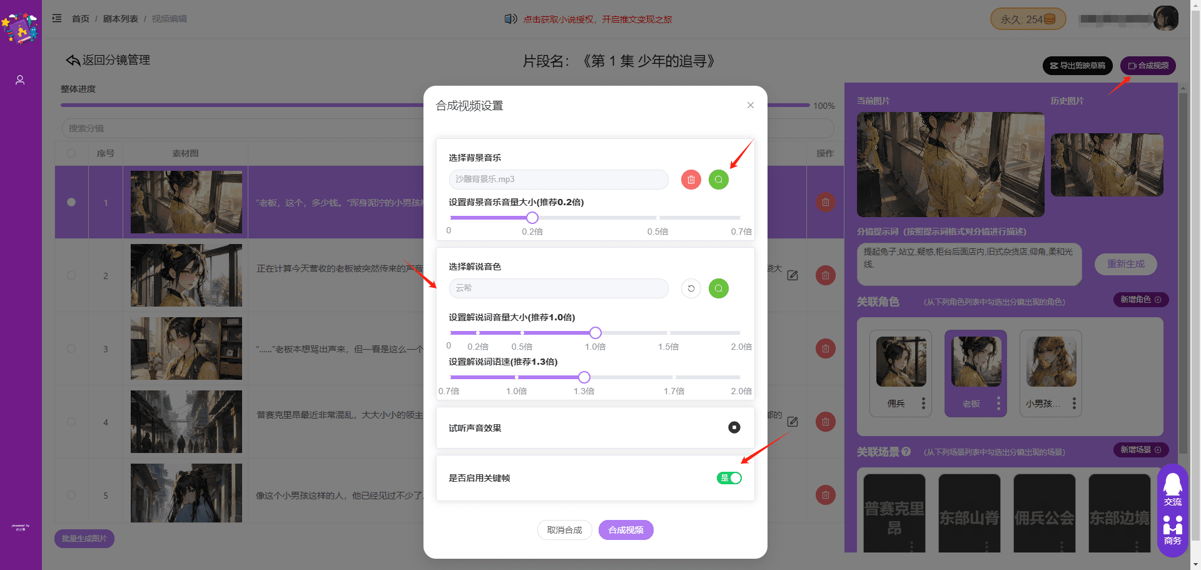Image resolution: width=1201 pixels, height=570 pixels.
Task: Open the 永久 254 coins balance
Action: (1027, 19)
